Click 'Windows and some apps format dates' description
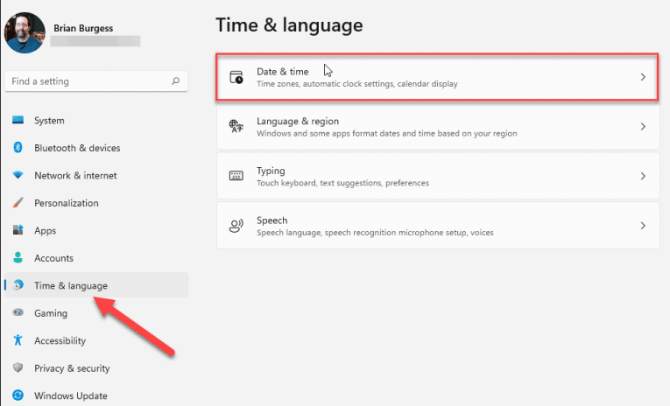670x406 pixels. tap(387, 133)
